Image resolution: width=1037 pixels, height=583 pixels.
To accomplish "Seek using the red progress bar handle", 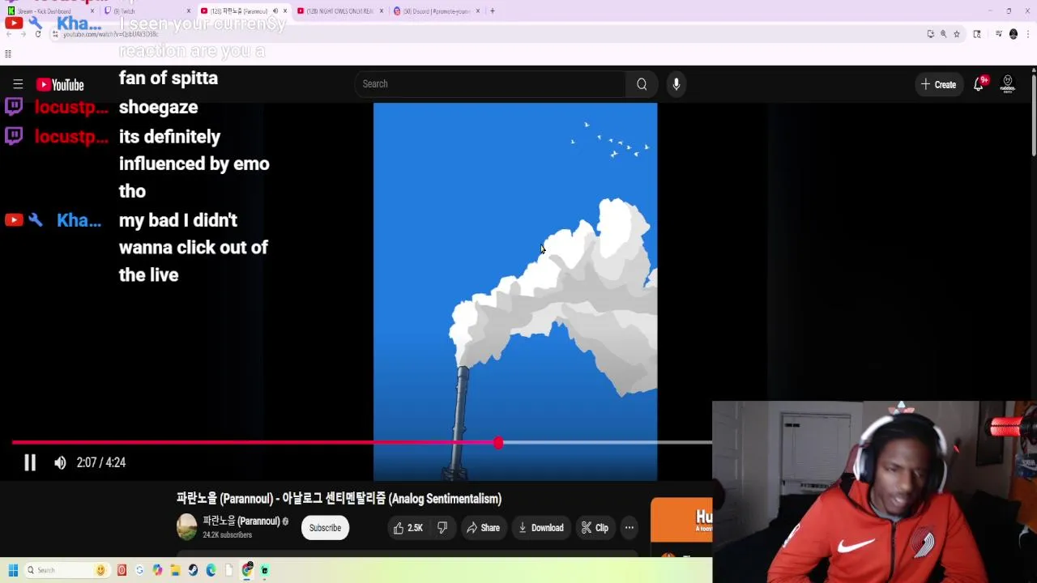I will click(x=498, y=443).
